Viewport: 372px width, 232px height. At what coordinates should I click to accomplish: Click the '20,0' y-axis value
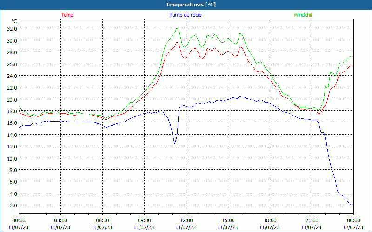[x=12, y=99]
